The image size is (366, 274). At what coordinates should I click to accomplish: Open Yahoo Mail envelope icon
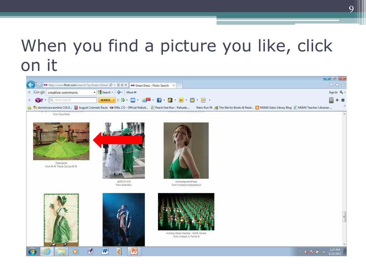point(133,100)
